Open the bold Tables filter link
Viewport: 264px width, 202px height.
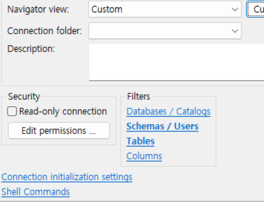(x=140, y=141)
